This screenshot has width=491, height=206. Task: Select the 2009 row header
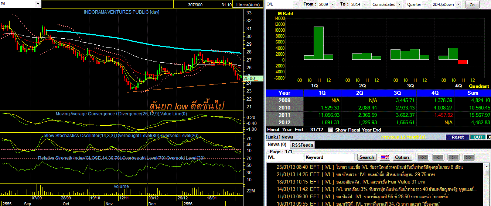pos(284,100)
